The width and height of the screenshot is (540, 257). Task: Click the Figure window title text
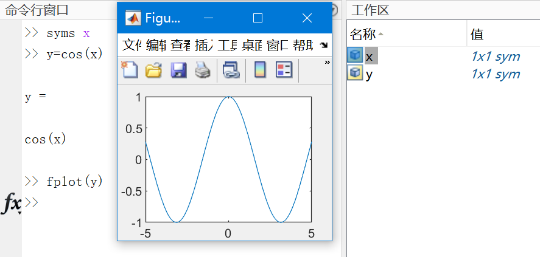tap(163, 18)
